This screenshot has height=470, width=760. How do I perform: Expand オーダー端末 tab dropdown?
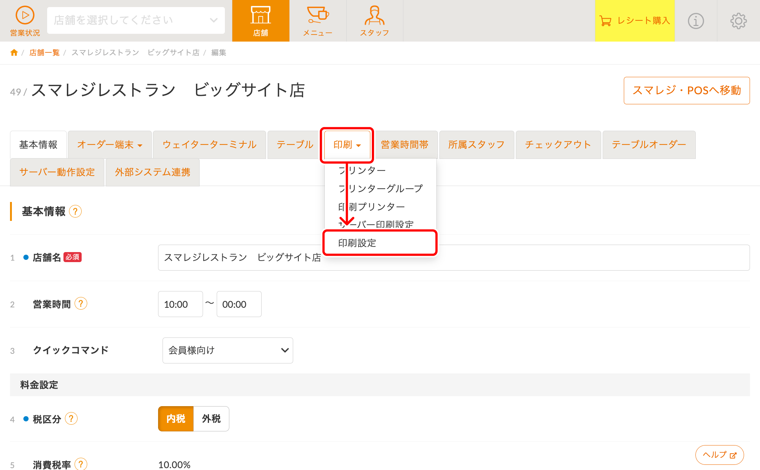click(110, 145)
